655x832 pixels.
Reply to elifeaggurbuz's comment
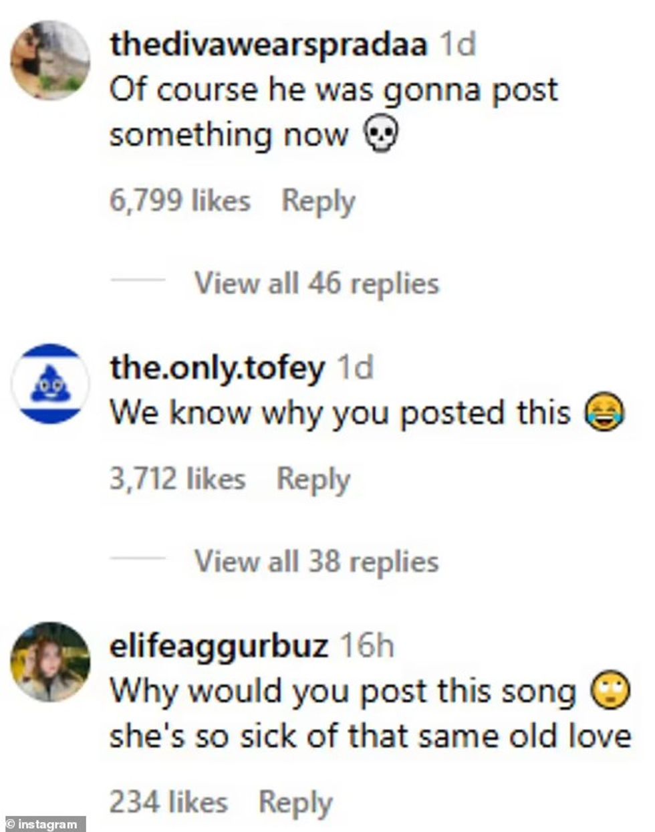295,801
